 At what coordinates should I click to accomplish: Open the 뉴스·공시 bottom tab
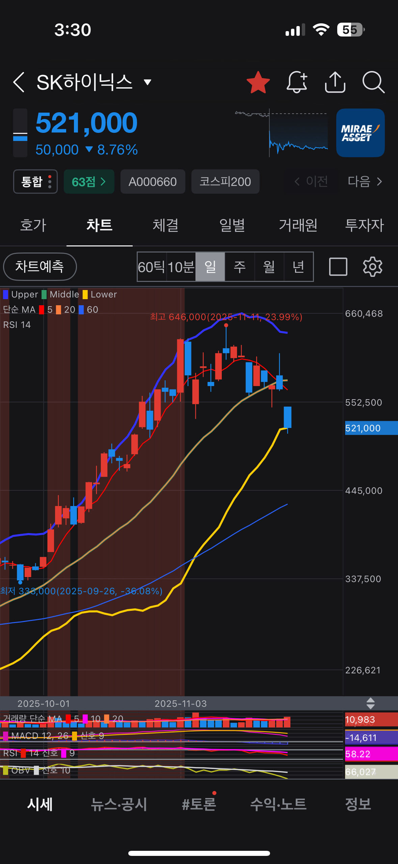pos(119,804)
